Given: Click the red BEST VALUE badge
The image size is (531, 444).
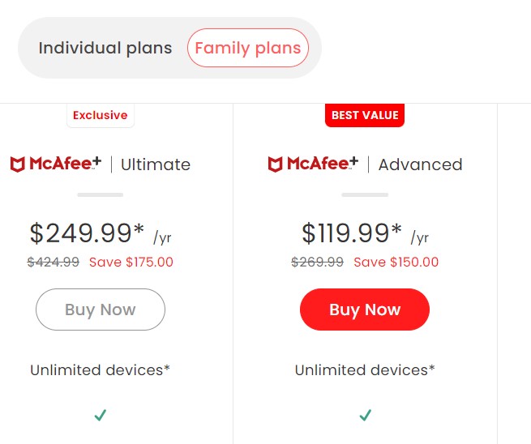Looking at the screenshot, I should click(365, 115).
